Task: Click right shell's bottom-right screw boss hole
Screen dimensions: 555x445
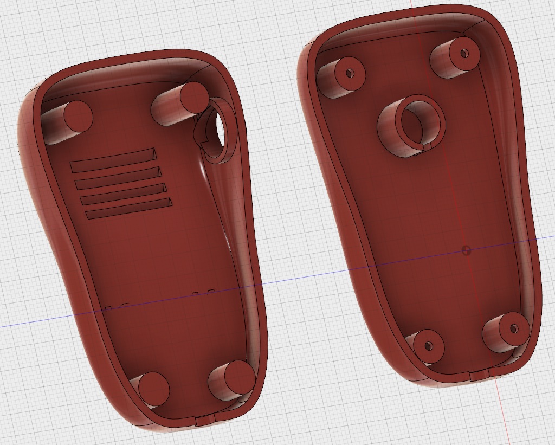Action: tap(513, 328)
